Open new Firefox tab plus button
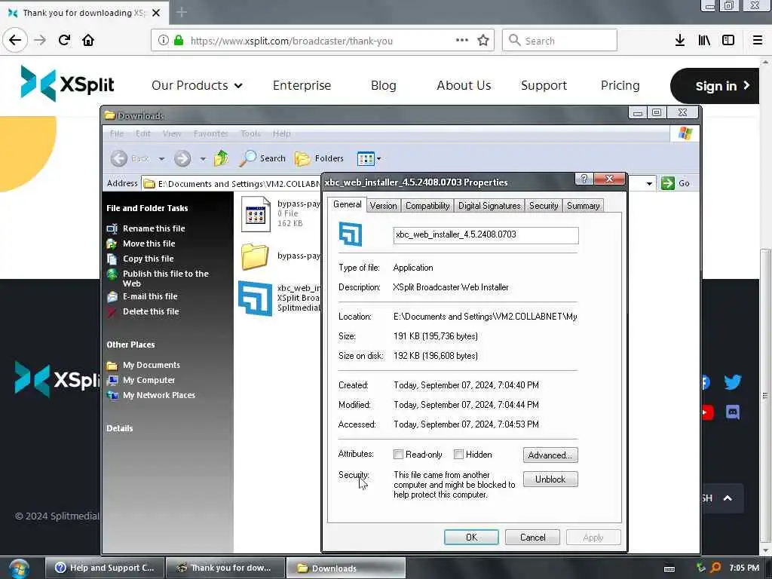Image resolution: width=772 pixels, height=579 pixels. click(182, 12)
